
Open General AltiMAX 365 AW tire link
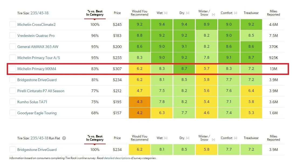point(38,47)
